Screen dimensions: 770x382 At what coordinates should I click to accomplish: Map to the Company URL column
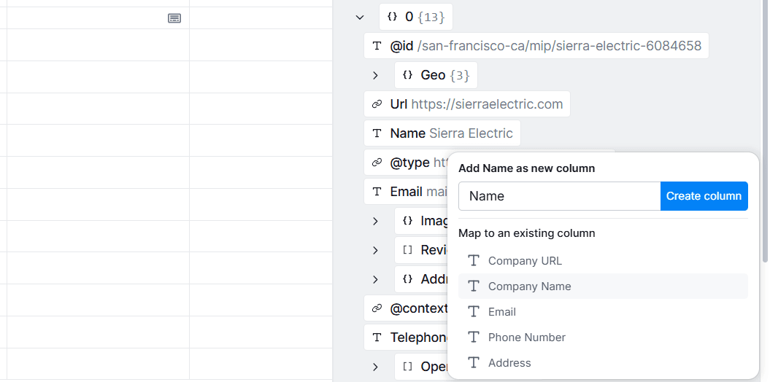tap(603, 261)
